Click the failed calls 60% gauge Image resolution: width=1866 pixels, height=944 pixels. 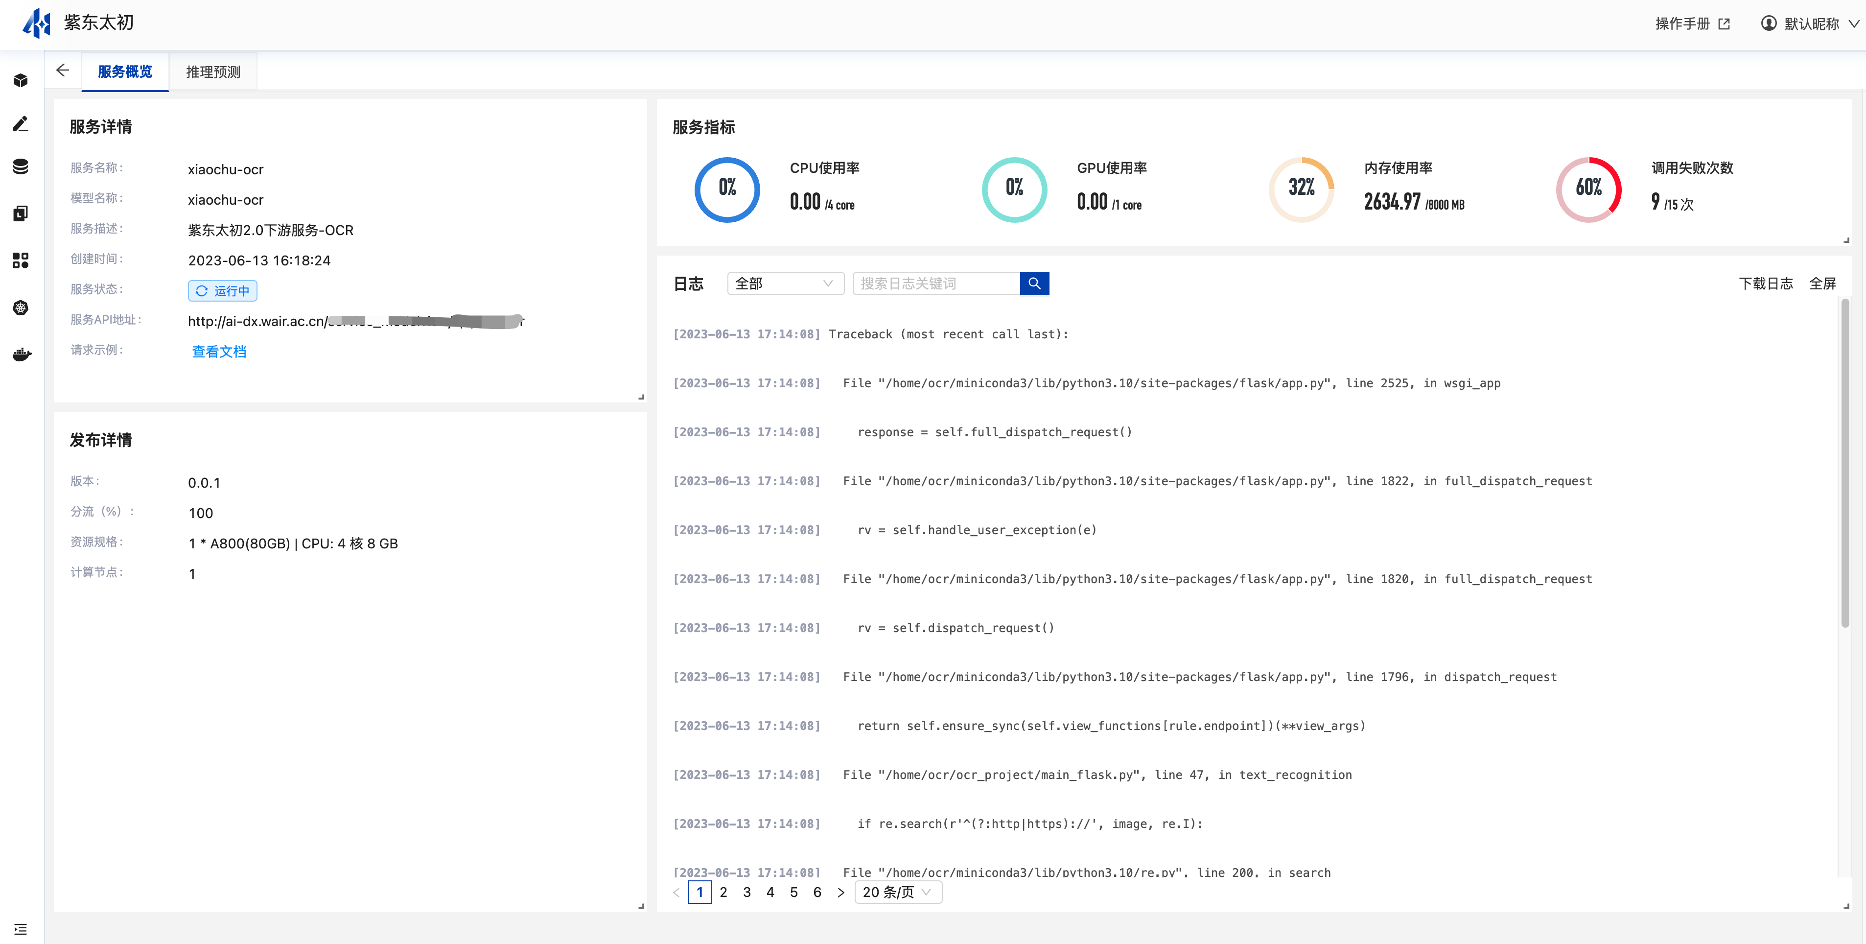click(1588, 189)
